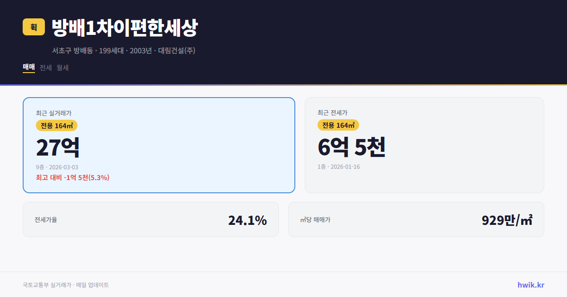The height and width of the screenshot is (297, 567).
Task: Click the 24.1% ratio value
Action: [247, 219]
